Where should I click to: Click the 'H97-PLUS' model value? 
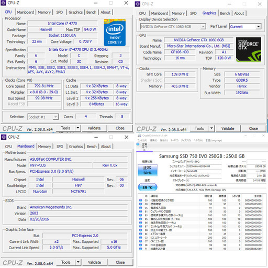[x=60, y=165]
